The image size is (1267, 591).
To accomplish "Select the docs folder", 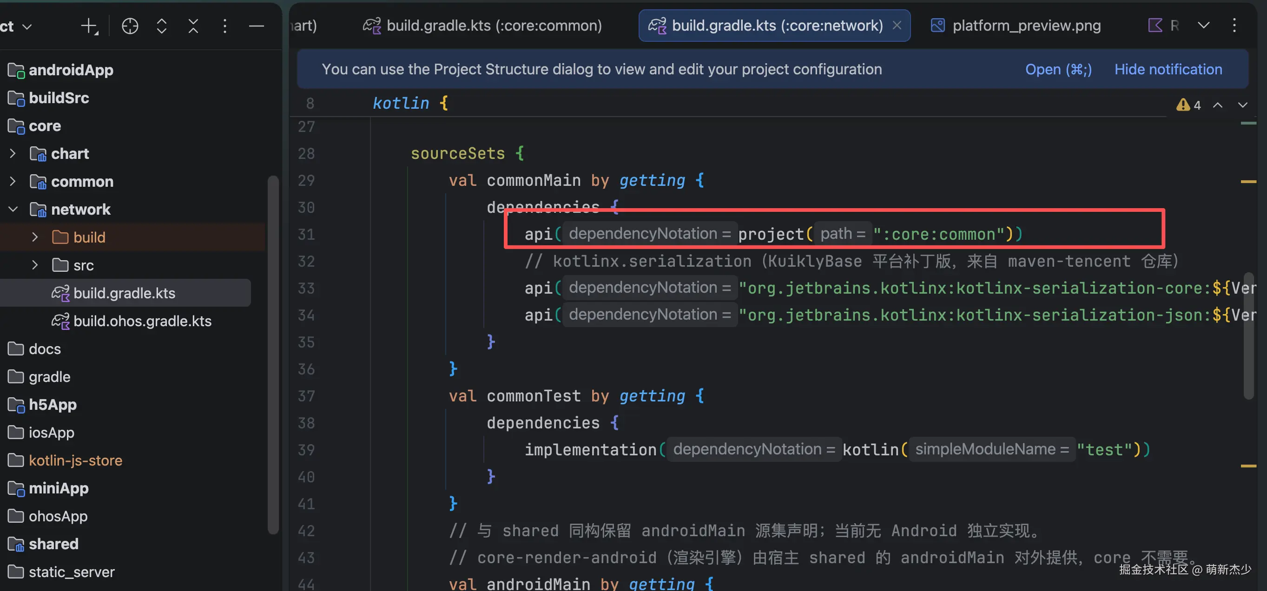I will (34, 349).
